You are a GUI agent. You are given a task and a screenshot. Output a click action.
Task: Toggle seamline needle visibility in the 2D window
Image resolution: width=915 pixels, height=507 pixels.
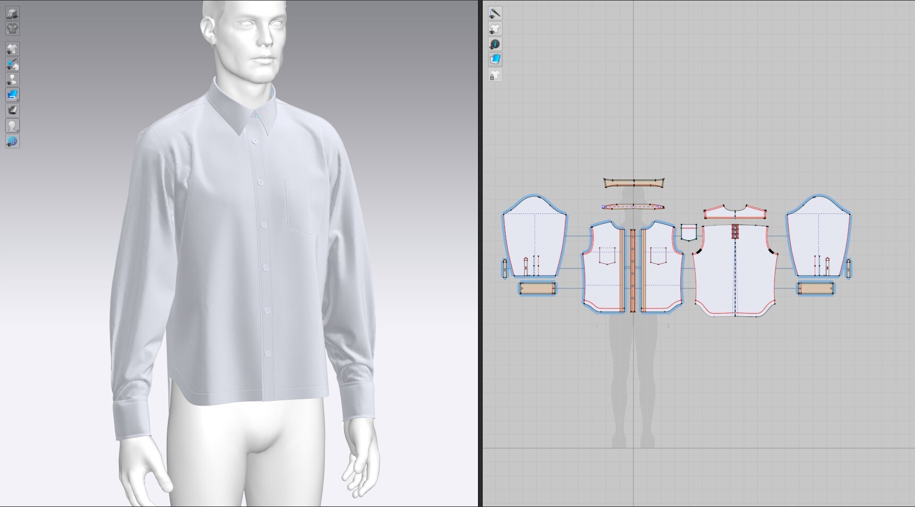pos(495,13)
